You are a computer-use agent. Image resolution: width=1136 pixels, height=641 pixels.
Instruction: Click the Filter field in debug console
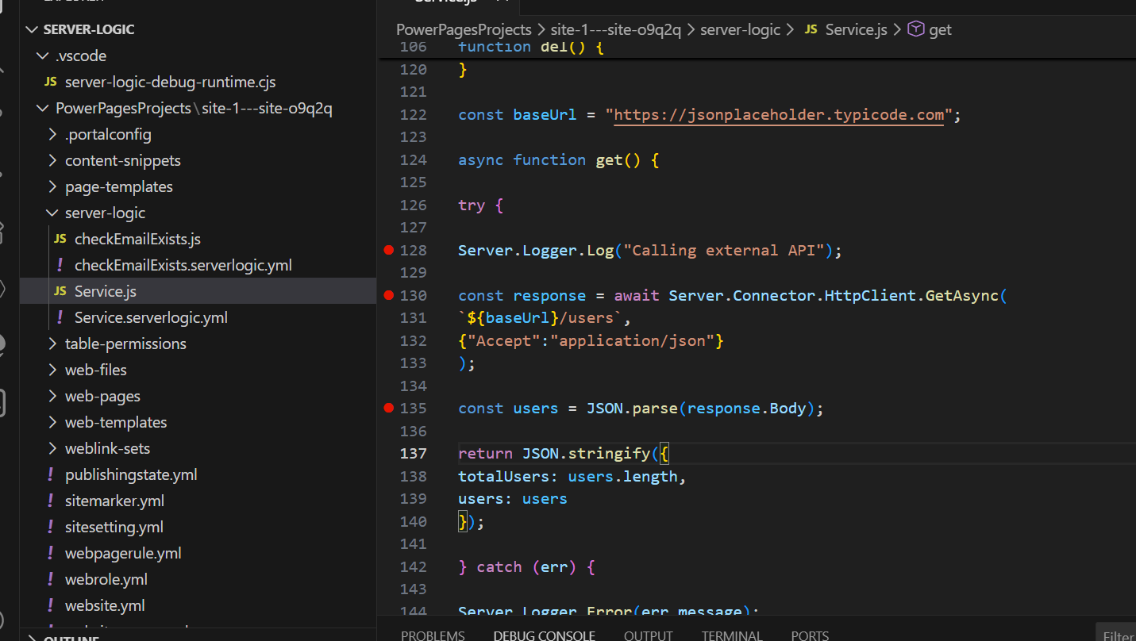1118,635
